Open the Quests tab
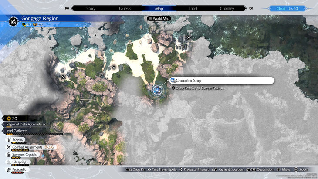The height and width of the screenshot is (179, 318). 125,8
